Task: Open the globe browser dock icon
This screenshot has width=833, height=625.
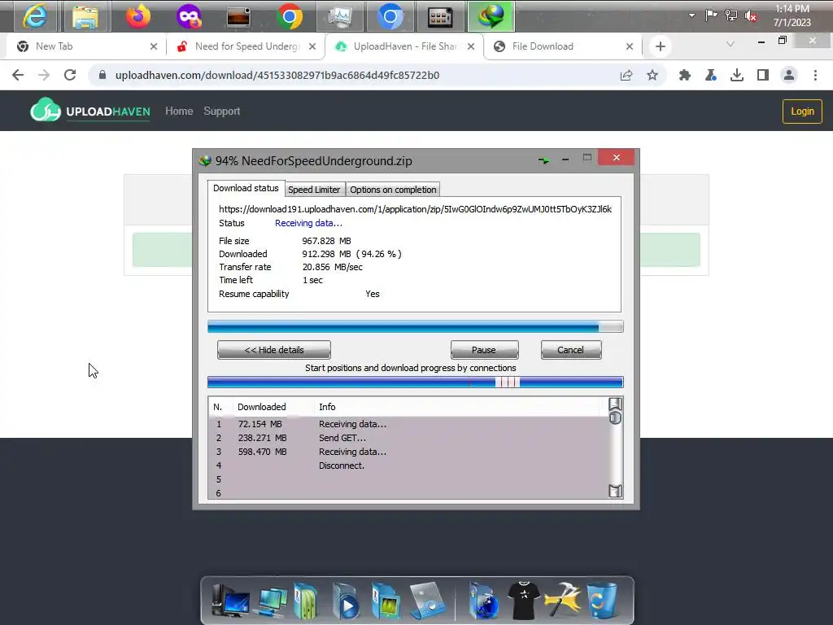Action: coord(483,601)
